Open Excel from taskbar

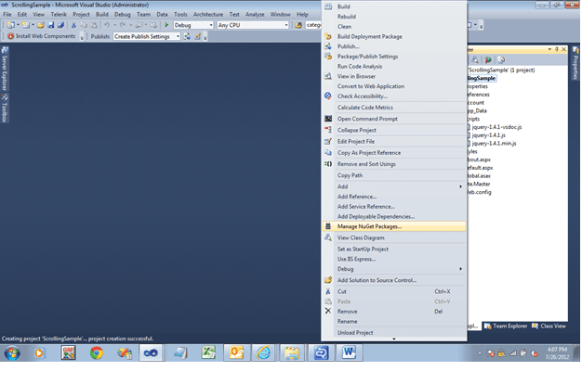tap(208, 352)
